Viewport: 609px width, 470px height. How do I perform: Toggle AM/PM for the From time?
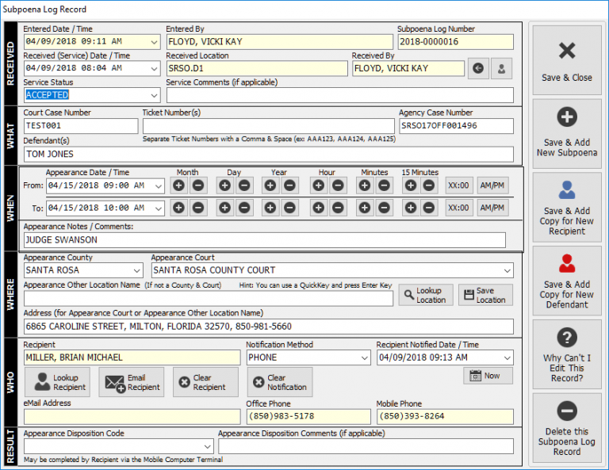(x=492, y=185)
